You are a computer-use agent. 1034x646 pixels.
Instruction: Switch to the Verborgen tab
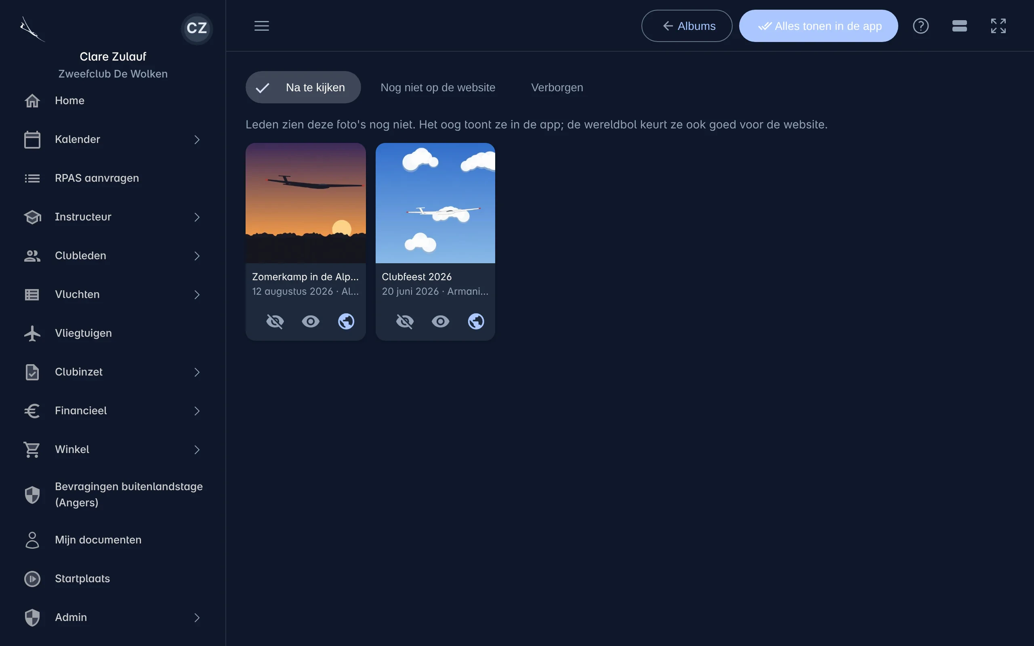point(557,88)
